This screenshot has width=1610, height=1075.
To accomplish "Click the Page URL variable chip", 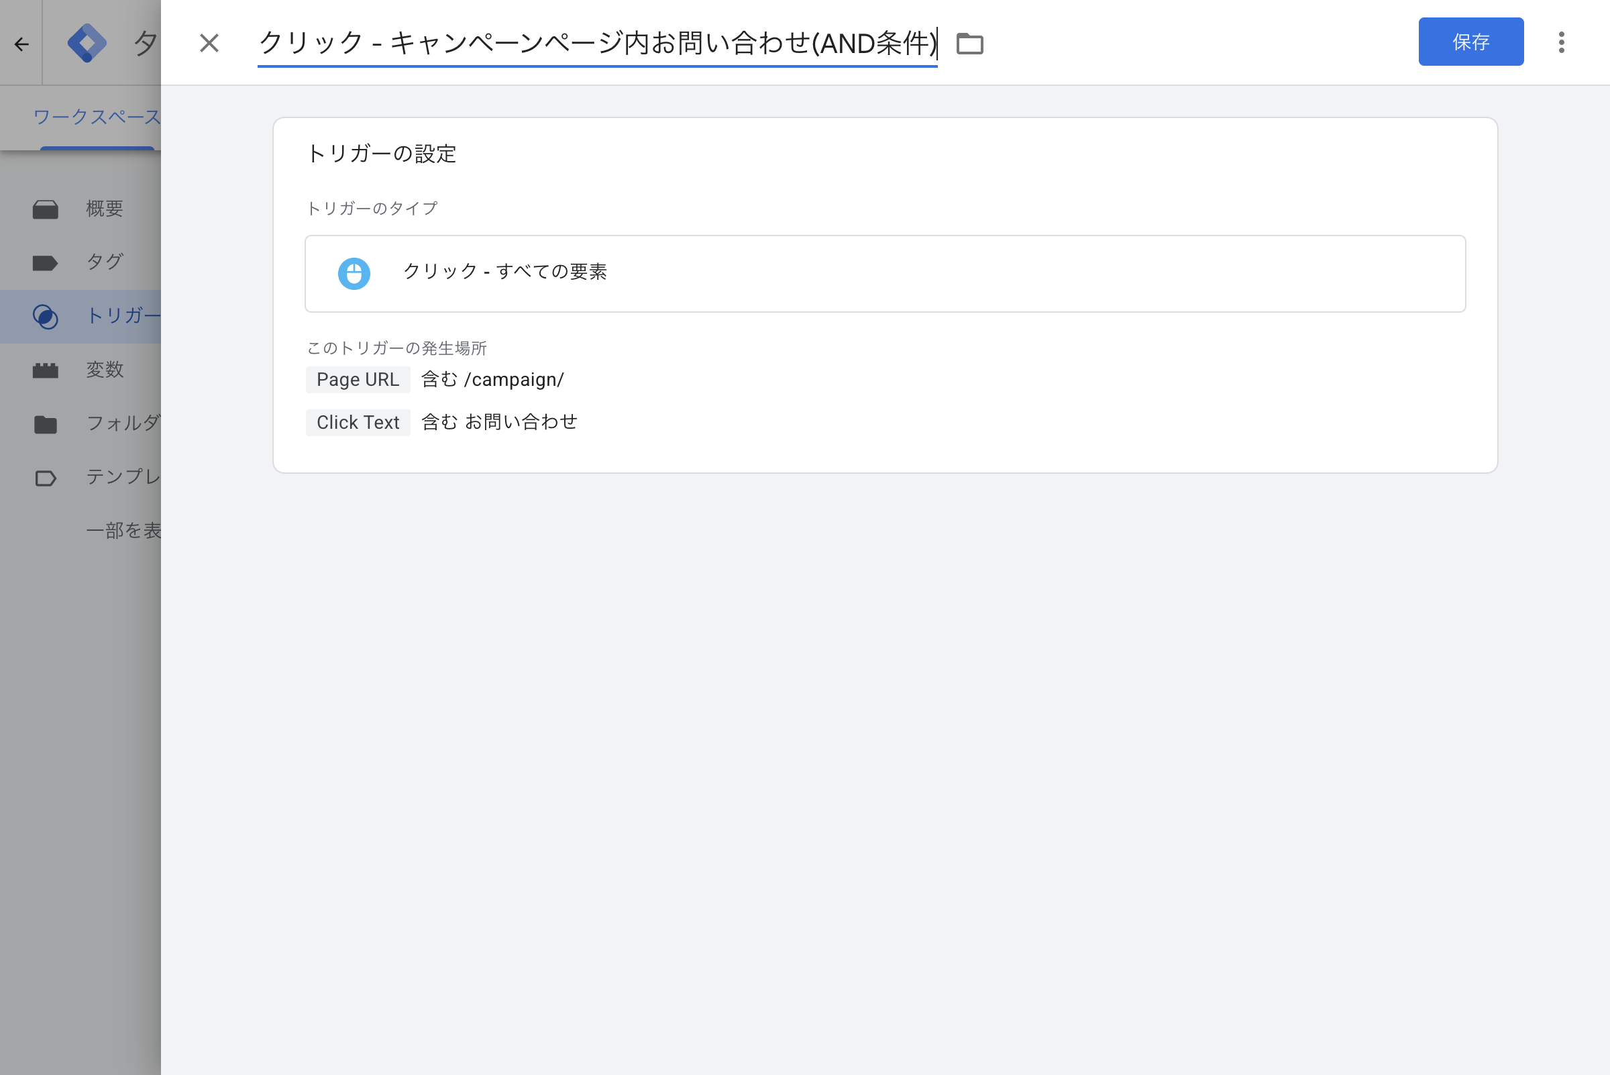I will [x=358, y=380].
